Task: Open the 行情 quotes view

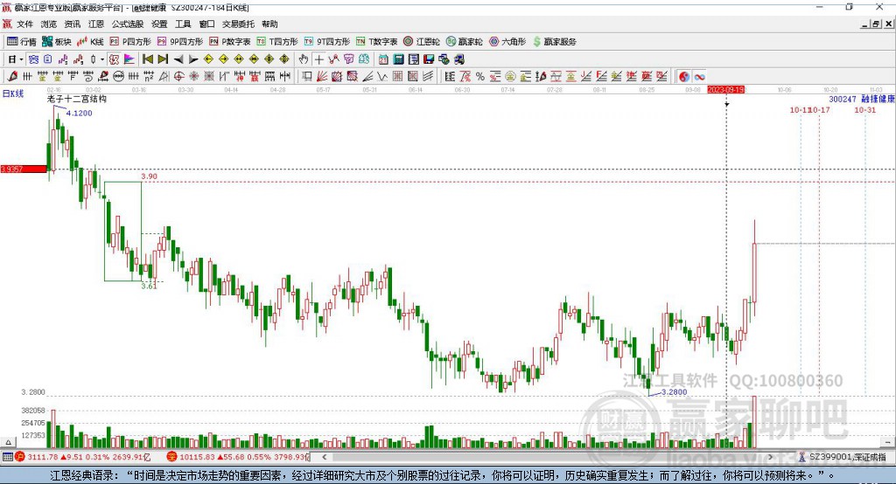Action: coord(22,42)
